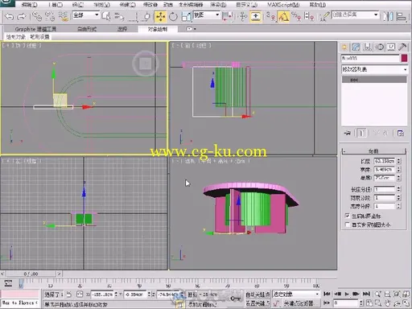The image size is (412, 309).
Task: Activate the Select Object tool
Action: coord(106,17)
